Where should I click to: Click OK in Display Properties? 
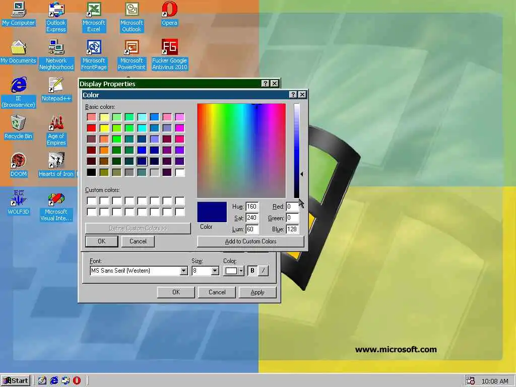click(176, 292)
